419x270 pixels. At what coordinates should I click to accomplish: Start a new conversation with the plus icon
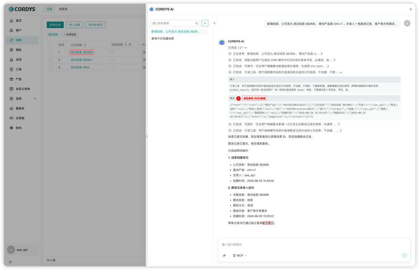coord(205,23)
